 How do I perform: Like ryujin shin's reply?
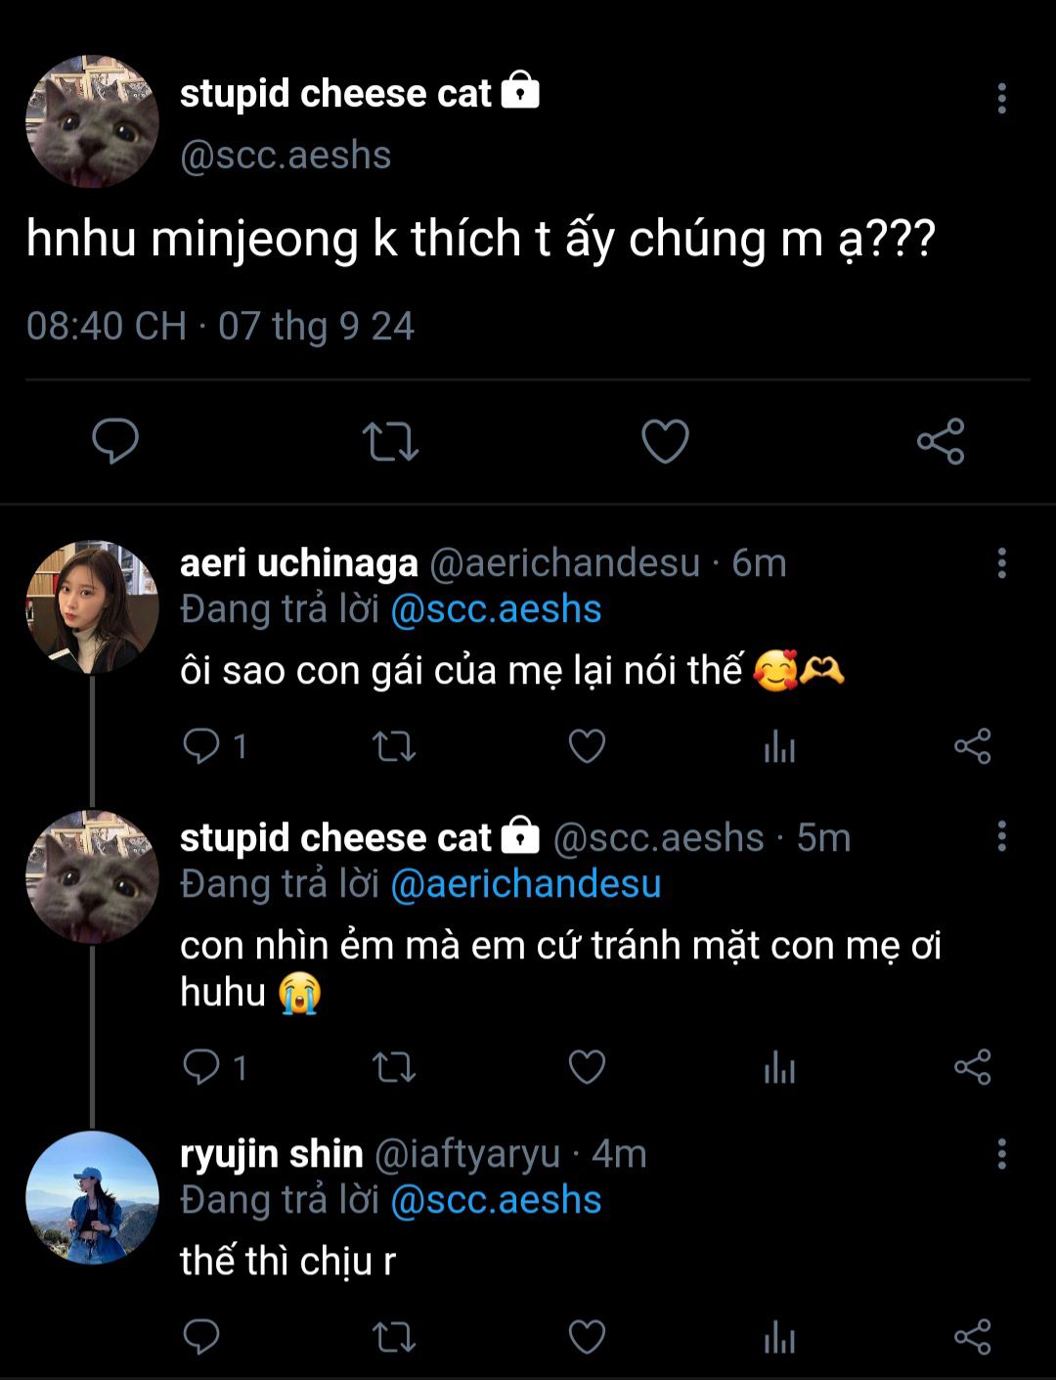click(x=587, y=1337)
